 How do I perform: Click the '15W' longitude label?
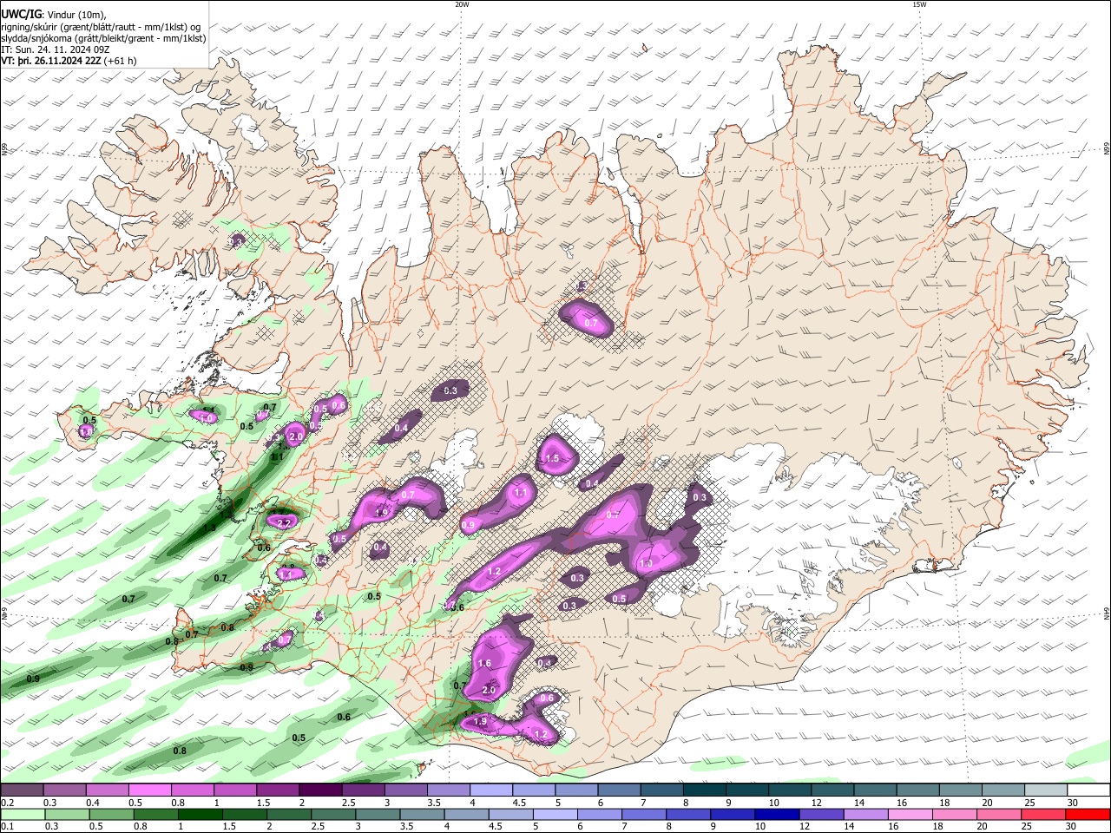pos(918,4)
